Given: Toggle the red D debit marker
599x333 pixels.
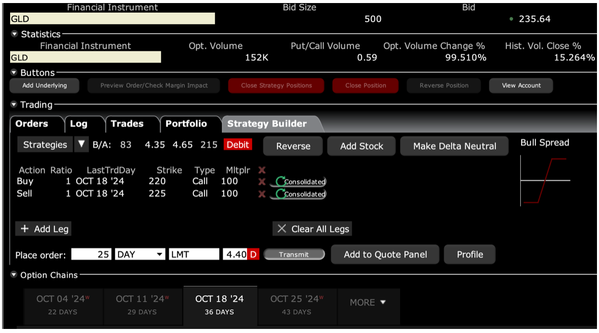Looking at the screenshot, I should click(x=253, y=254).
